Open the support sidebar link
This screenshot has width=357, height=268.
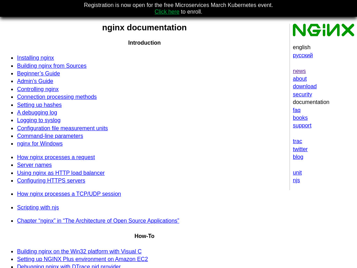302,126
